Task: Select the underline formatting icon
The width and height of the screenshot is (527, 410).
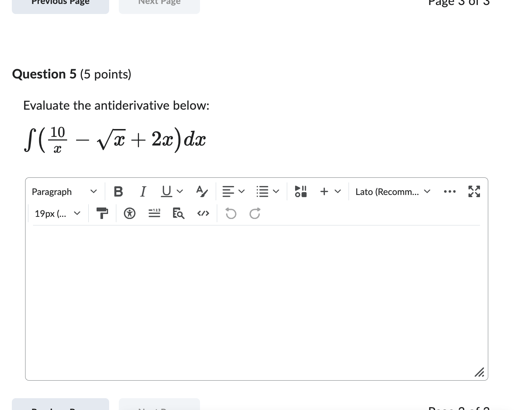Action: click(x=166, y=191)
